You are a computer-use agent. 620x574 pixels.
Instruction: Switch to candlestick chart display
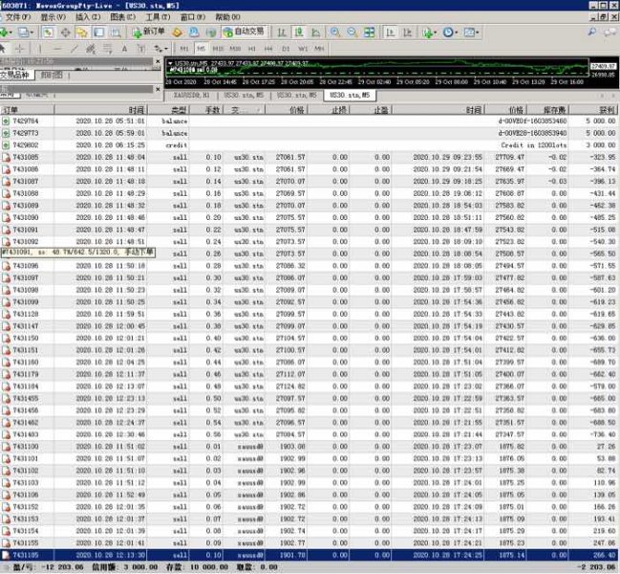click(299, 33)
